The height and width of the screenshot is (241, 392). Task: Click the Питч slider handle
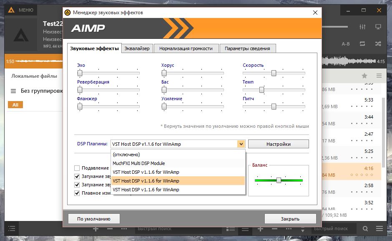(x=274, y=107)
